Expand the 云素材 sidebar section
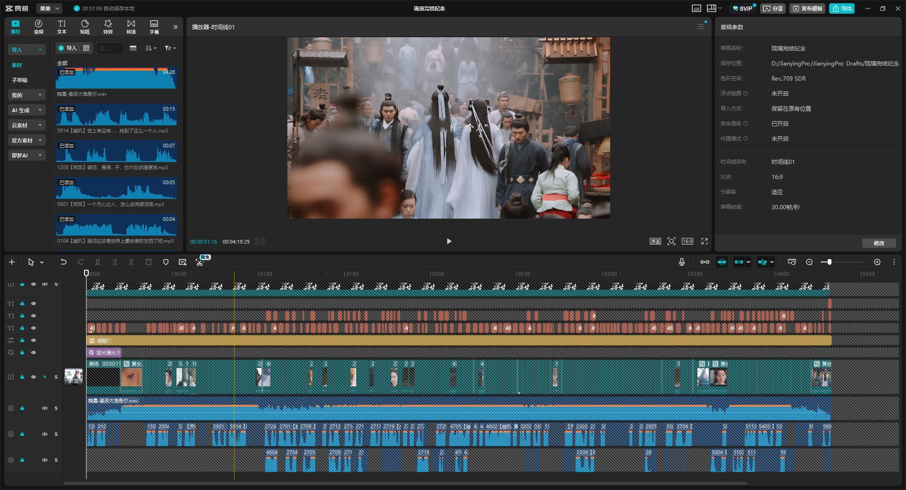This screenshot has height=490, width=906. pos(27,125)
